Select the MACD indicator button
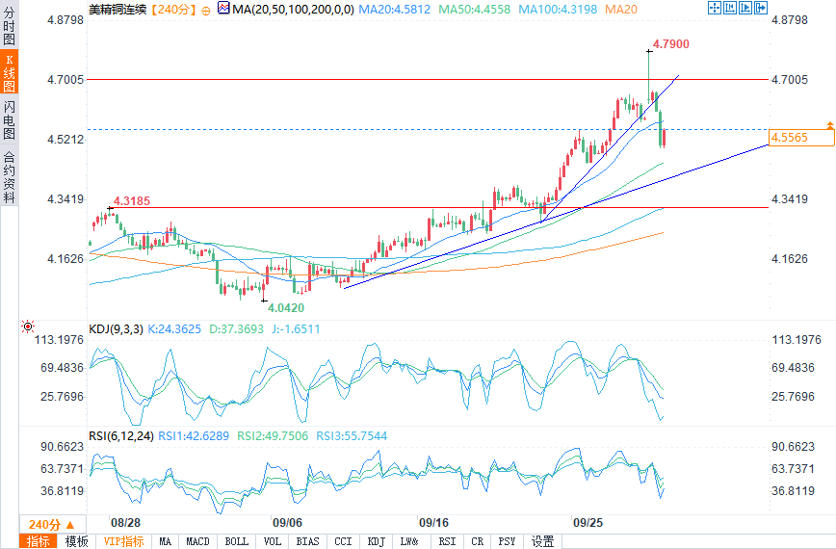This screenshot has height=549, width=836. [197, 541]
